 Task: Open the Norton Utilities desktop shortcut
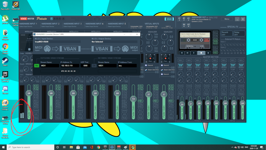pos(5,105)
